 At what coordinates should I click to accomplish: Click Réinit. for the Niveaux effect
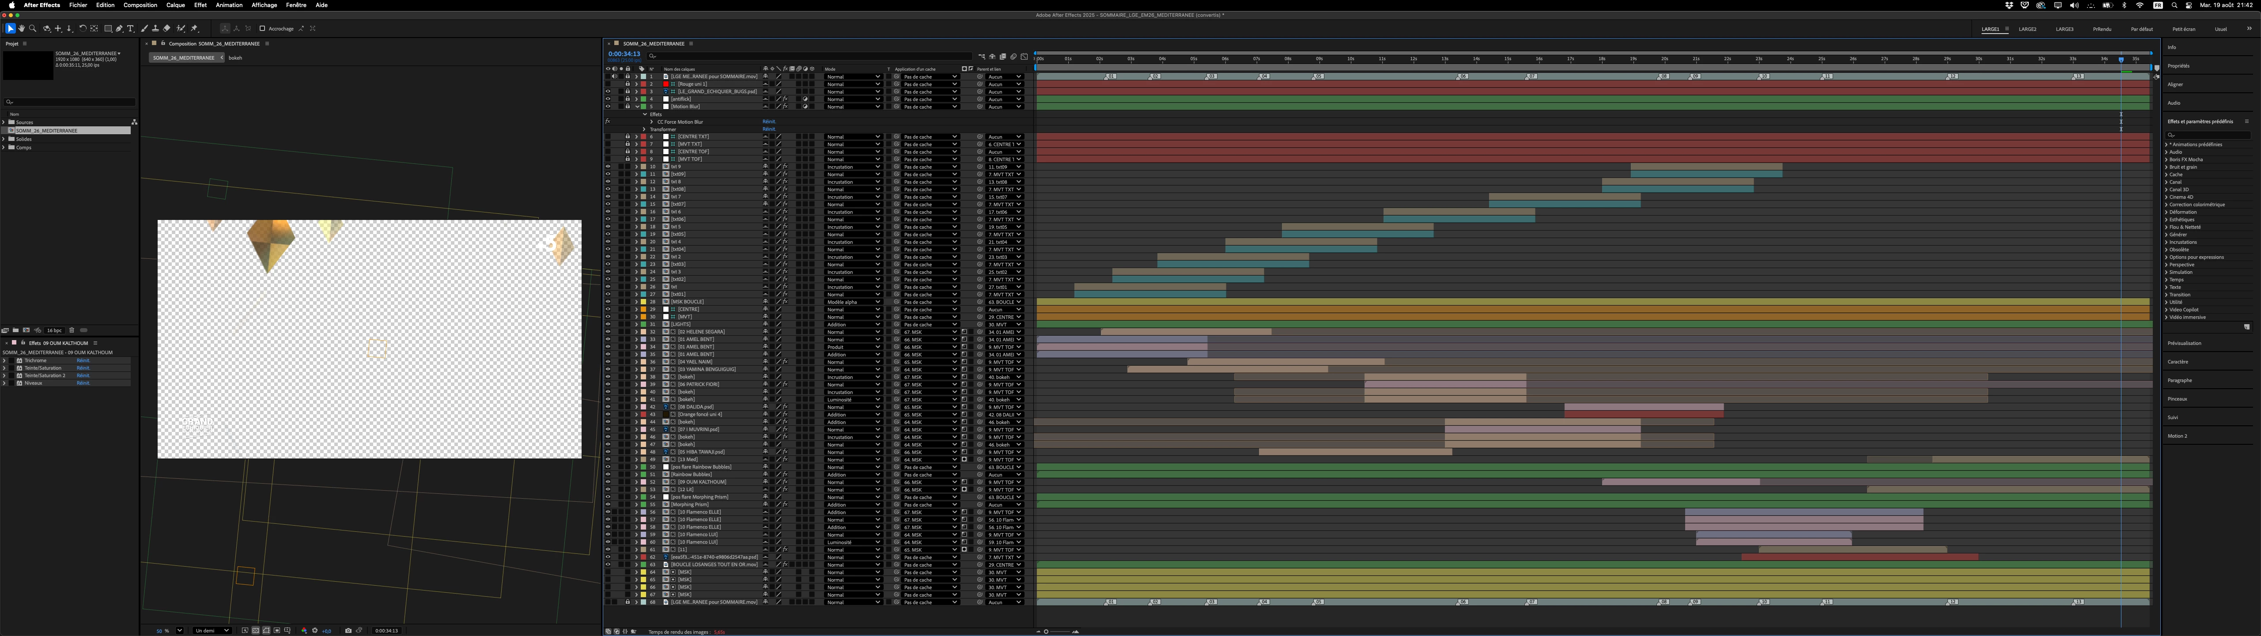pyautogui.click(x=83, y=383)
